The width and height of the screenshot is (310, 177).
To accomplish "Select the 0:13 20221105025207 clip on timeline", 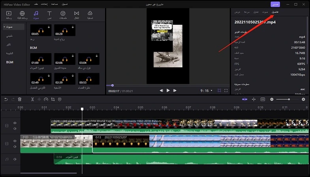I will point(201,144).
